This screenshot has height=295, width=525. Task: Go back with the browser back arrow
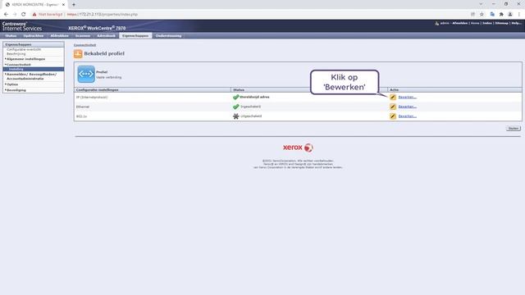click(x=6, y=15)
